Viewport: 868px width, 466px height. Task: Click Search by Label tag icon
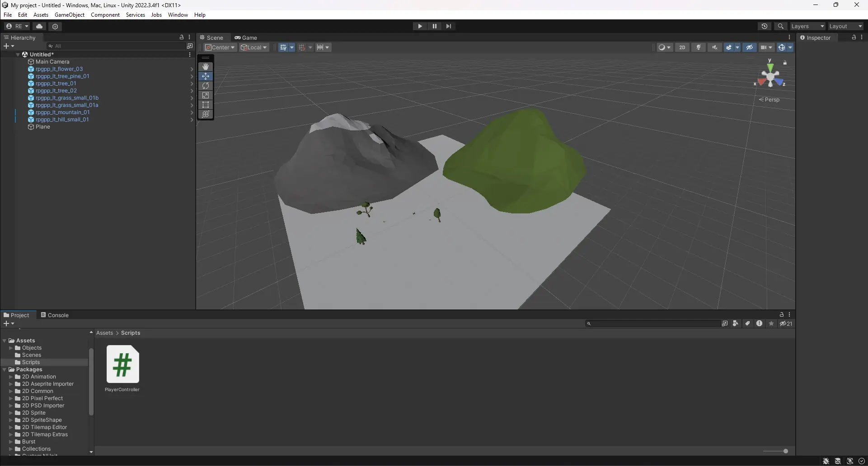[747, 323]
